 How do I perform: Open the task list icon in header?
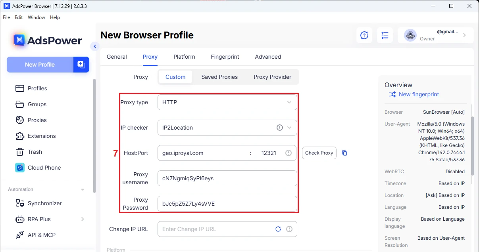pyautogui.click(x=385, y=35)
